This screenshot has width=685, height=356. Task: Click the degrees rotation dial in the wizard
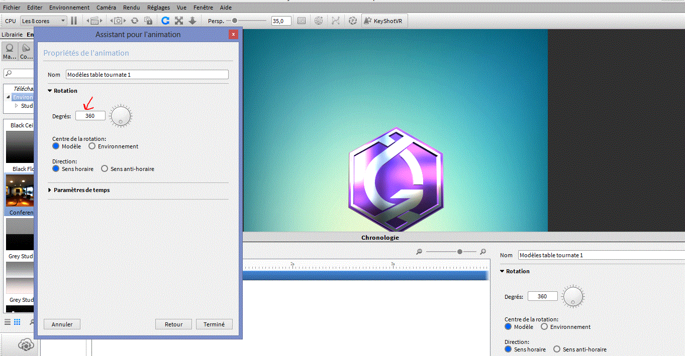(121, 116)
